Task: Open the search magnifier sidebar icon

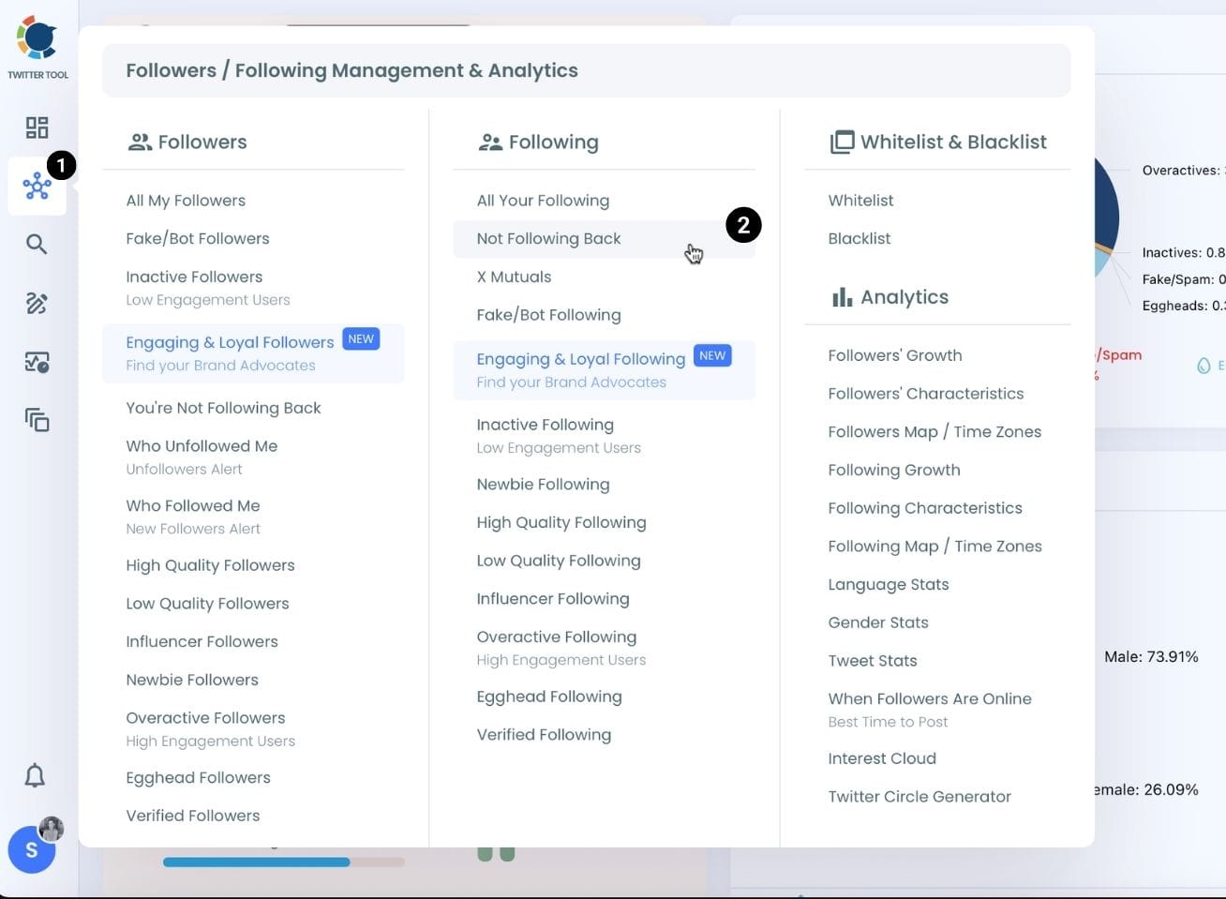Action: click(37, 245)
